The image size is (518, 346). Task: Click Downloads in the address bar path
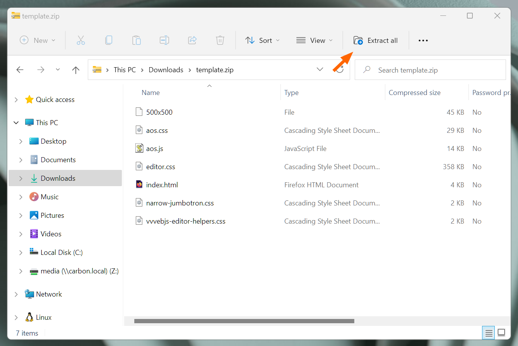point(166,70)
